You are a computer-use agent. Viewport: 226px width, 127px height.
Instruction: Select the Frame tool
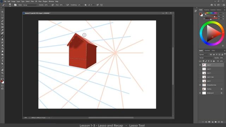click(x=2, y=27)
